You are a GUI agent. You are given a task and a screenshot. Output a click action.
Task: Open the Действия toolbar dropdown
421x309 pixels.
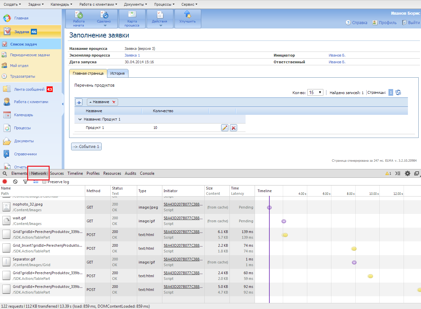tap(160, 23)
